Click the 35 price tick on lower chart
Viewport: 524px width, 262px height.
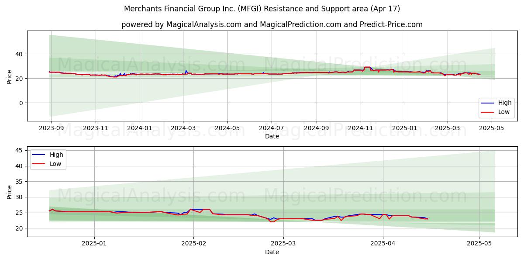click(x=19, y=182)
